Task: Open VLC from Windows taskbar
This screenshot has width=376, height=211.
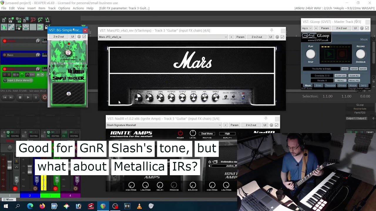Action: pyautogui.click(x=139, y=206)
